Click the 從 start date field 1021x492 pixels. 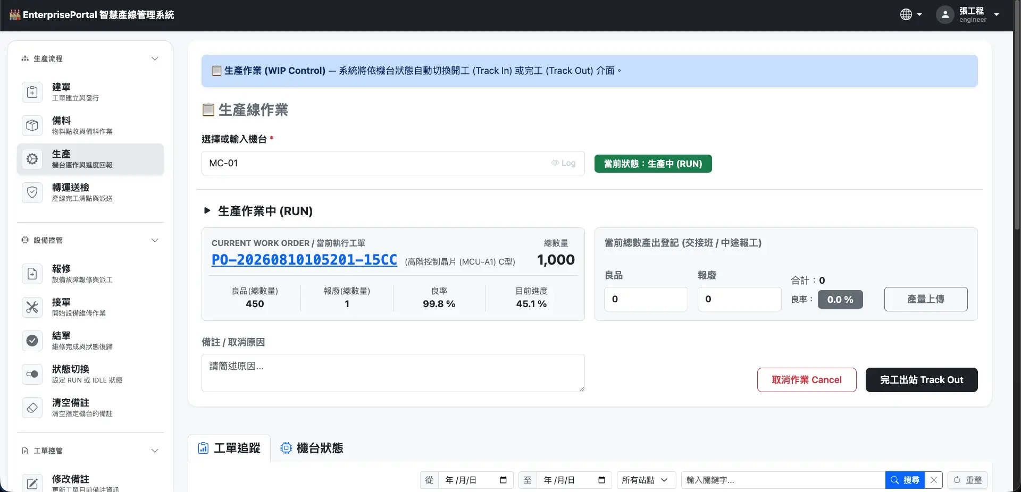[475, 480]
